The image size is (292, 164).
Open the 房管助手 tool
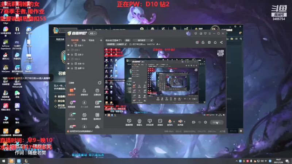tap(84, 92)
